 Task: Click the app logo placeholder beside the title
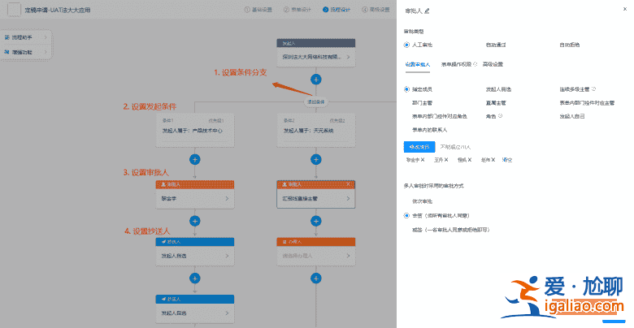point(14,9)
